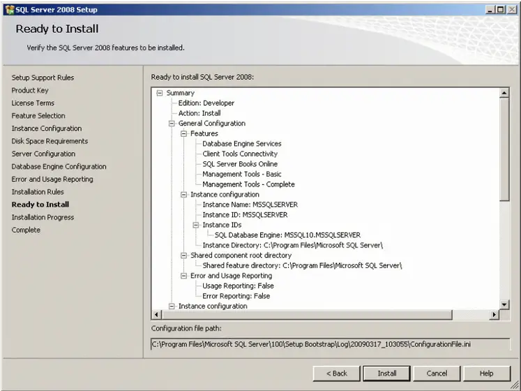
Task: Select Database Engine Configuration step
Action: [x=59, y=166]
